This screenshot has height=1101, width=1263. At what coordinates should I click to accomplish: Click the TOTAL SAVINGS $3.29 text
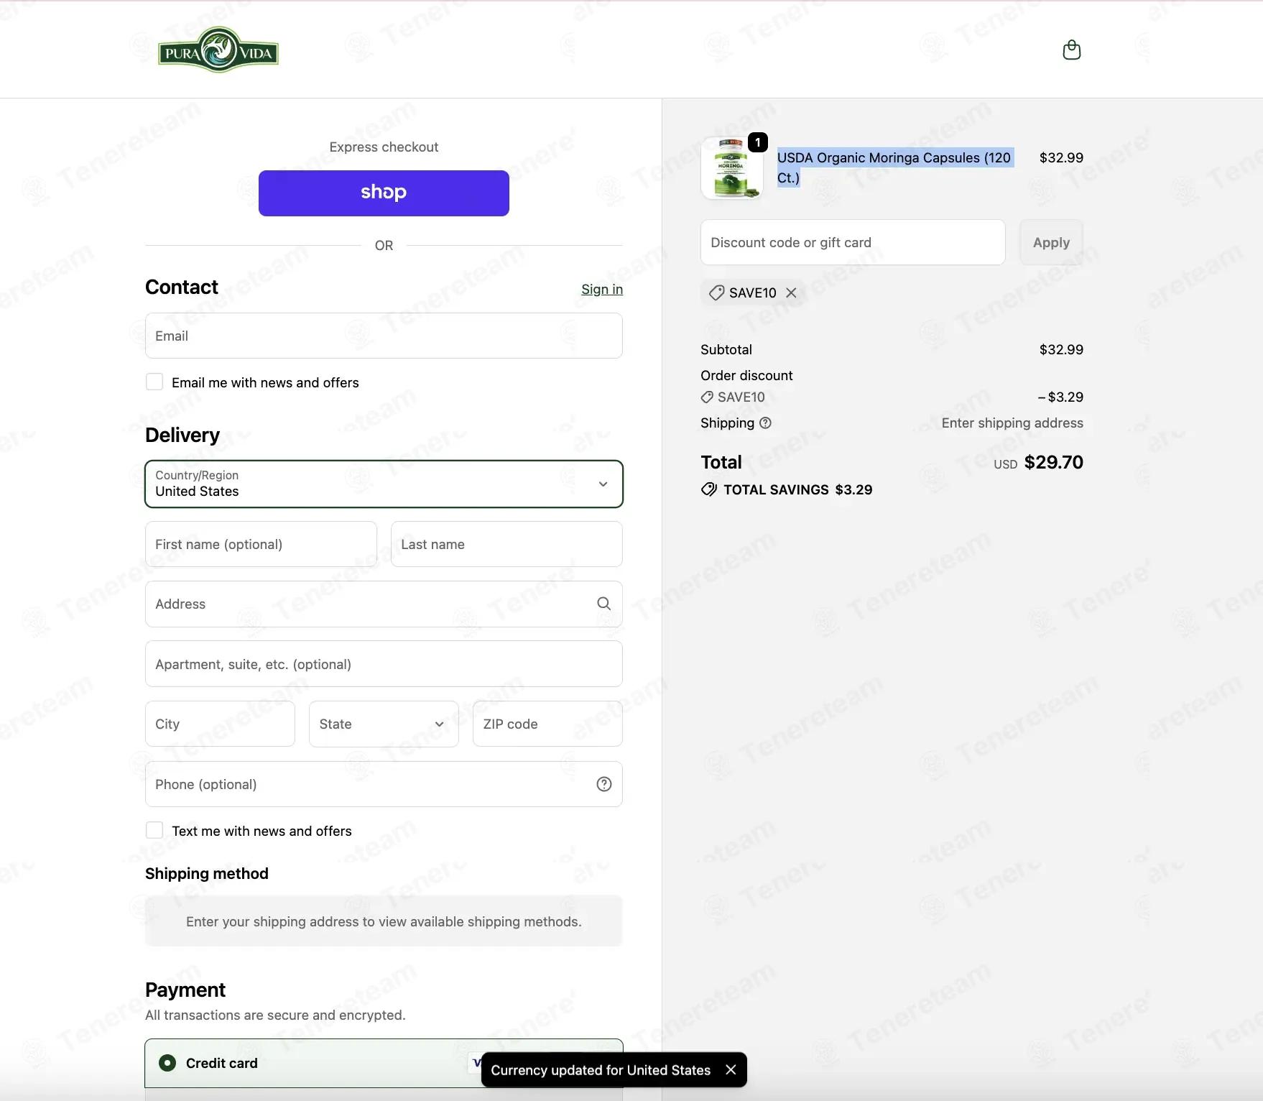(797, 489)
